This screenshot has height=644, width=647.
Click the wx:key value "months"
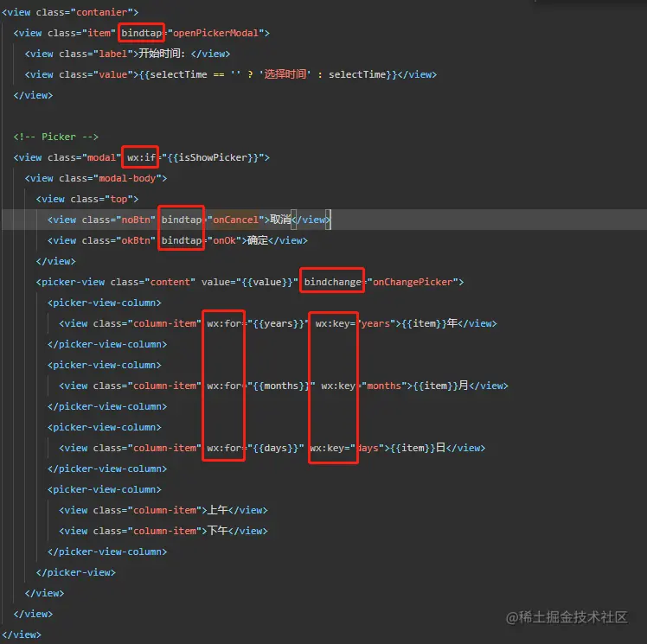pyautogui.click(x=384, y=386)
